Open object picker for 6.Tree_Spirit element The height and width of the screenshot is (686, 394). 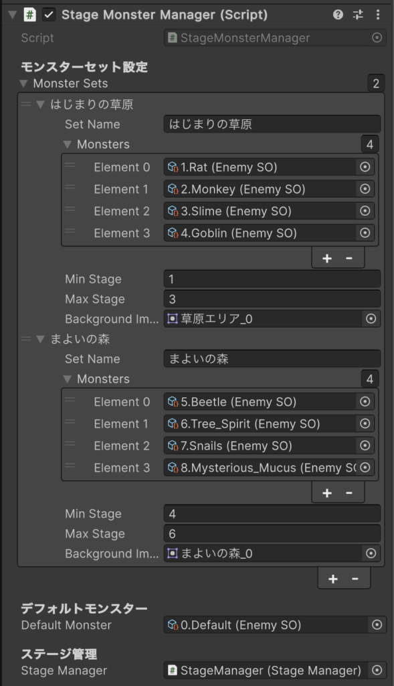coord(365,423)
